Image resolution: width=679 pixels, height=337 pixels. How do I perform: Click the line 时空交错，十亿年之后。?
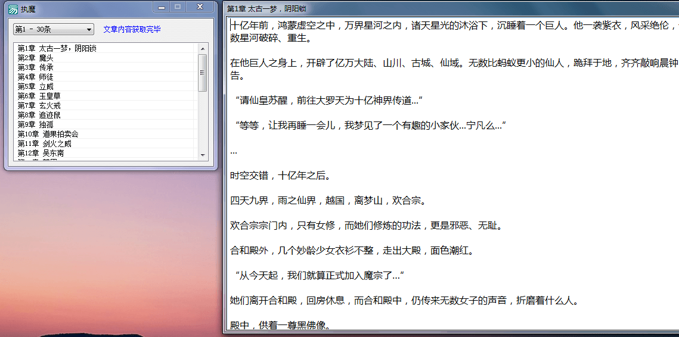[x=281, y=176]
